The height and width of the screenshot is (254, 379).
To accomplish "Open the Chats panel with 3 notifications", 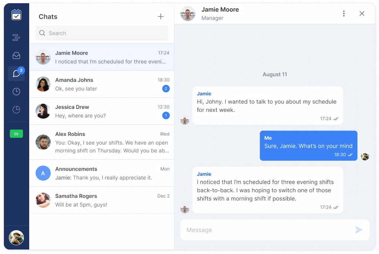I will [16, 74].
